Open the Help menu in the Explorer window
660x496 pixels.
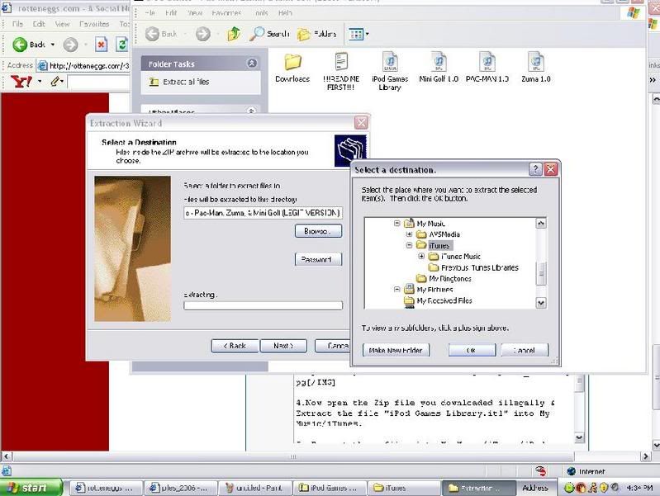[285, 13]
